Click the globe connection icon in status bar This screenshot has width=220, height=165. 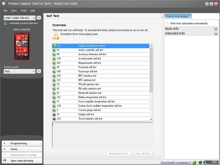tap(200, 162)
